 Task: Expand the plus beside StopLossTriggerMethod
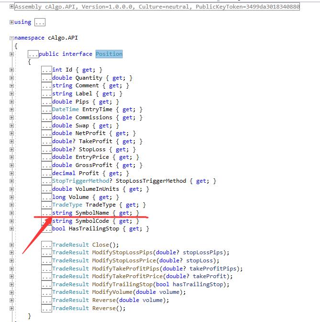12,181
